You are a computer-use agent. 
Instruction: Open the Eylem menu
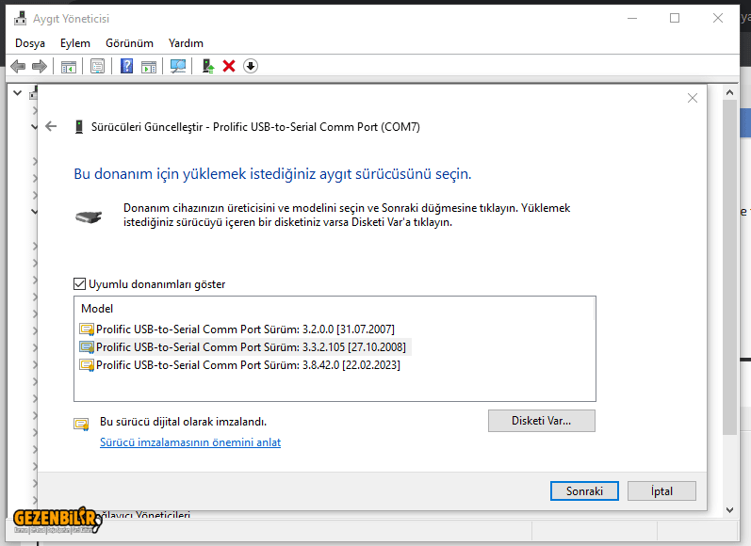(x=75, y=43)
